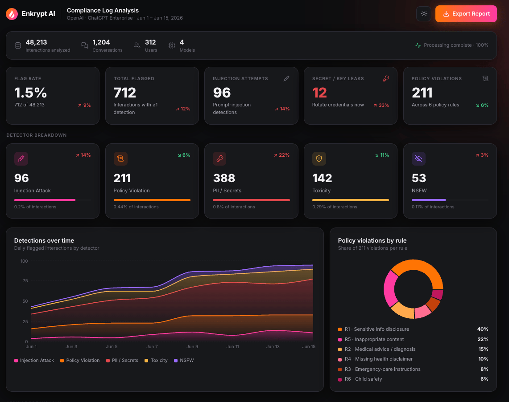Screen dimensions: 509x402
Task: Open the Total Flagged 712 card
Action: [x=152, y=96]
